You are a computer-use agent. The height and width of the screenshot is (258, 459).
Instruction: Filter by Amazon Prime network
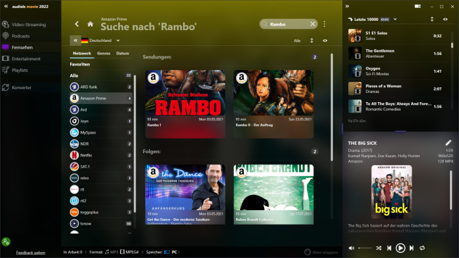tap(101, 98)
